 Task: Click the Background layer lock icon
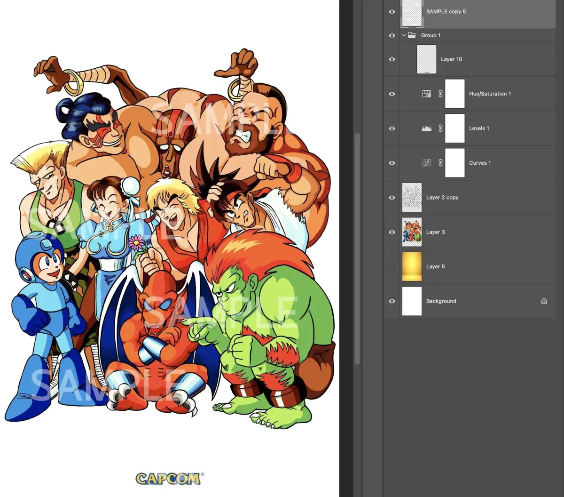click(x=544, y=301)
